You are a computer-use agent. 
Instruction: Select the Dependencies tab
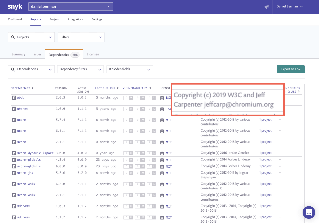click(64, 55)
